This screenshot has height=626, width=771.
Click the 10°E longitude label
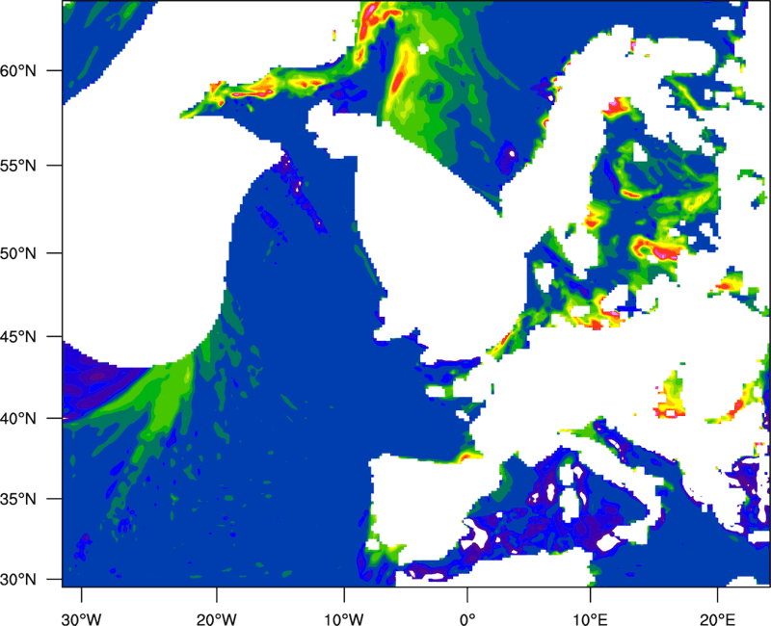tap(590, 618)
